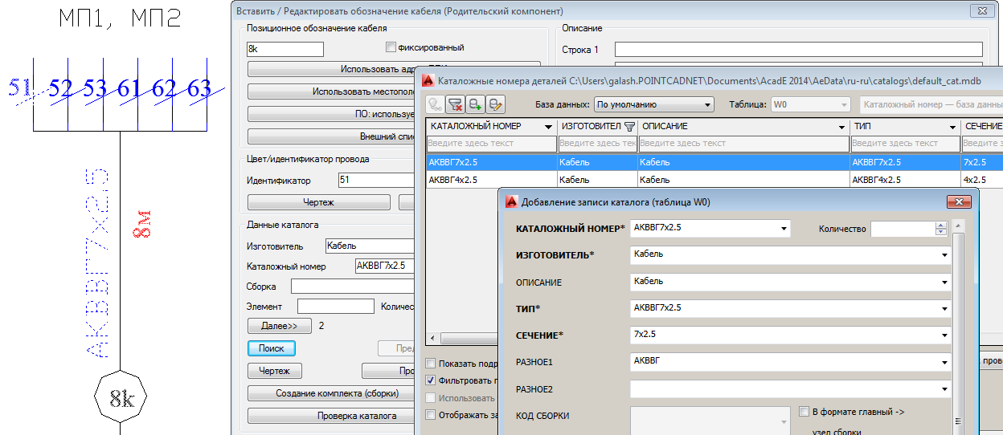1003x435 pixels.
Task: Click the filter funnel in ИЗГОТОВИТЕЛЬ column
Action: [x=629, y=127]
